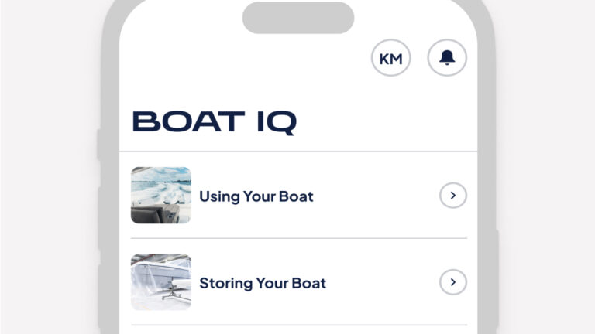This screenshot has height=334, width=595.
Task: Select the Storing Your Boat text label
Action: (x=263, y=283)
